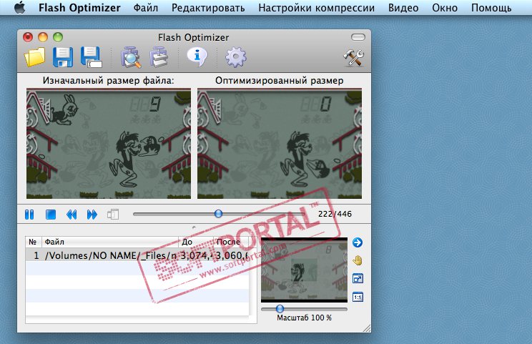Viewport: 532px width, 344px height.
Task: Click the small splitter arrow above the file list
Action: pos(194,227)
